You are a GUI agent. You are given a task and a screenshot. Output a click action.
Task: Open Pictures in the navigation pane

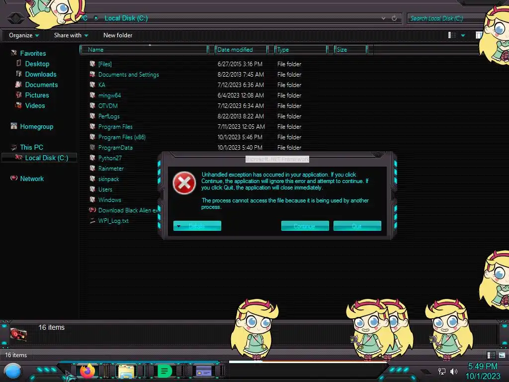pos(37,95)
